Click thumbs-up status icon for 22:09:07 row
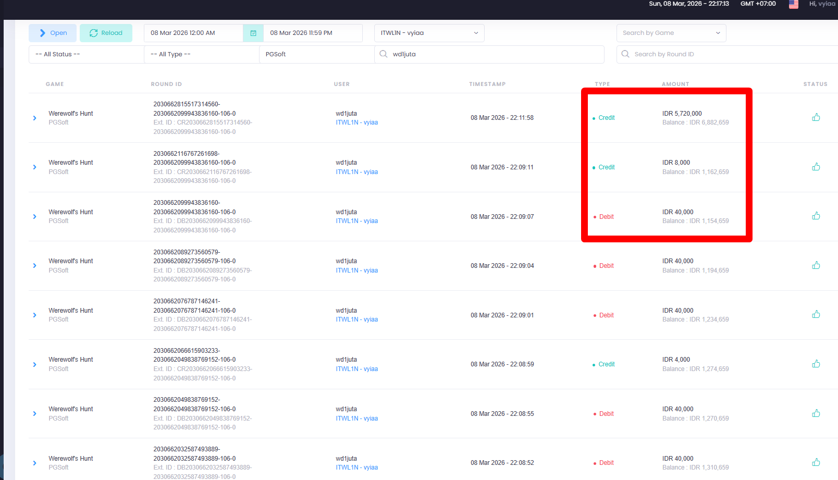This screenshot has width=838, height=480. tap(816, 216)
